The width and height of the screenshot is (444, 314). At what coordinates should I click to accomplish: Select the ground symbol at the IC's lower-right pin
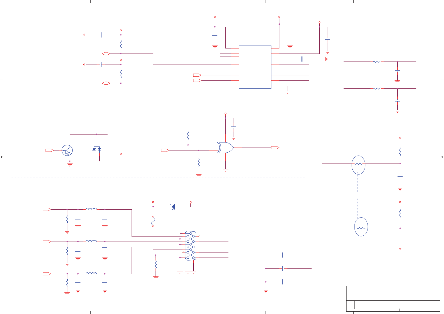(287, 92)
